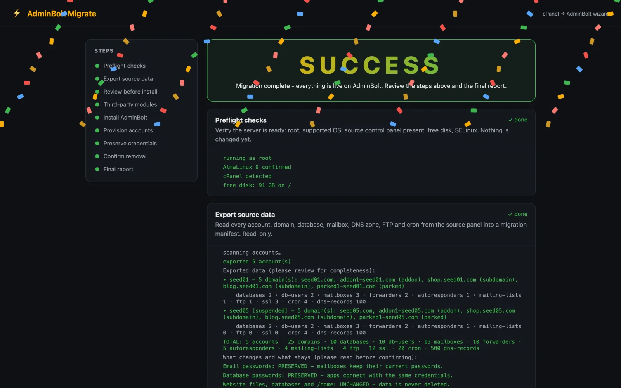Image resolution: width=621 pixels, height=388 pixels.
Task: Select the 'cPanel detected' log line
Action: (x=247, y=176)
